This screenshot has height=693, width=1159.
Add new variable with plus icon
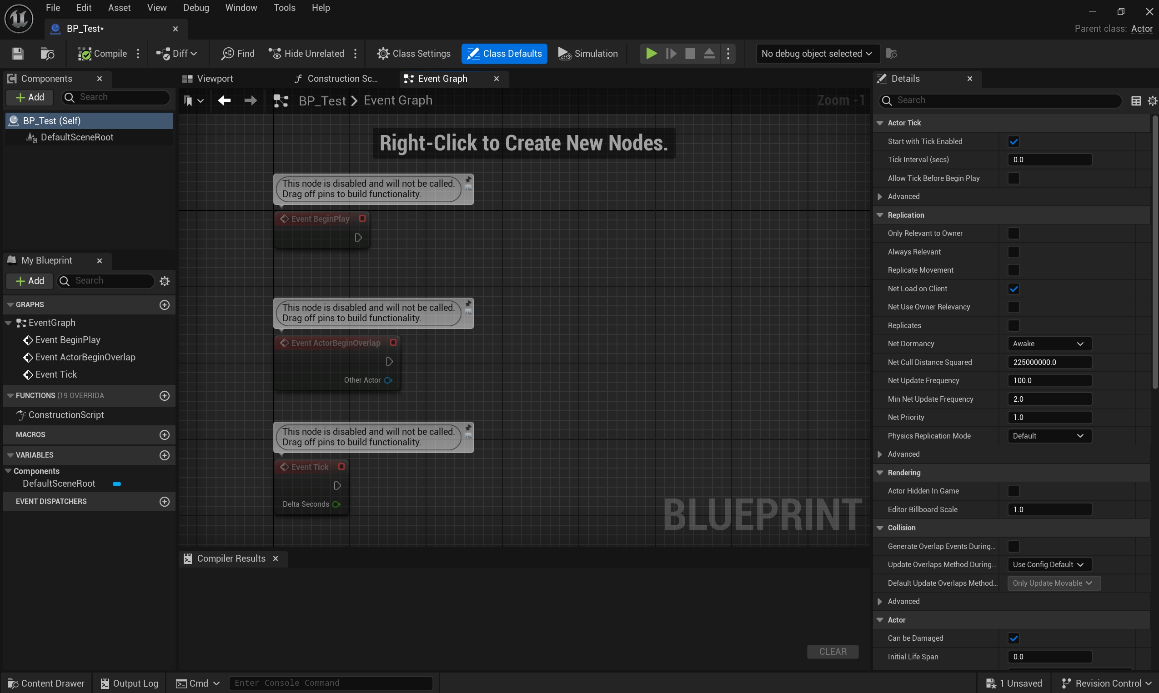165,455
